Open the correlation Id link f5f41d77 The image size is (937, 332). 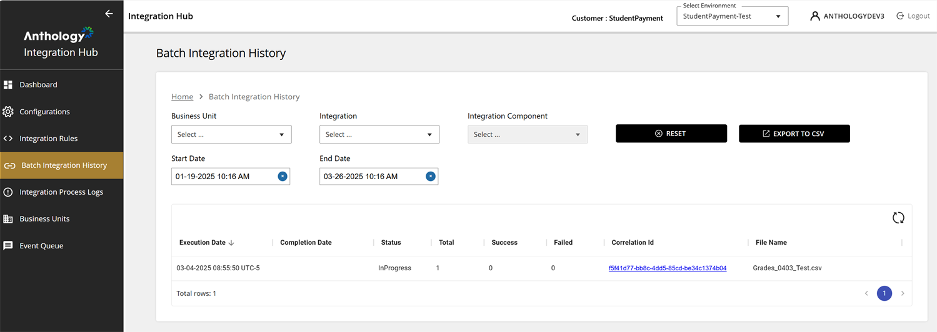coord(667,268)
